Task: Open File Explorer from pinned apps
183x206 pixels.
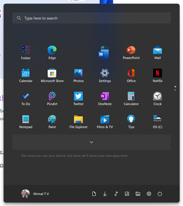Action: coord(78,122)
